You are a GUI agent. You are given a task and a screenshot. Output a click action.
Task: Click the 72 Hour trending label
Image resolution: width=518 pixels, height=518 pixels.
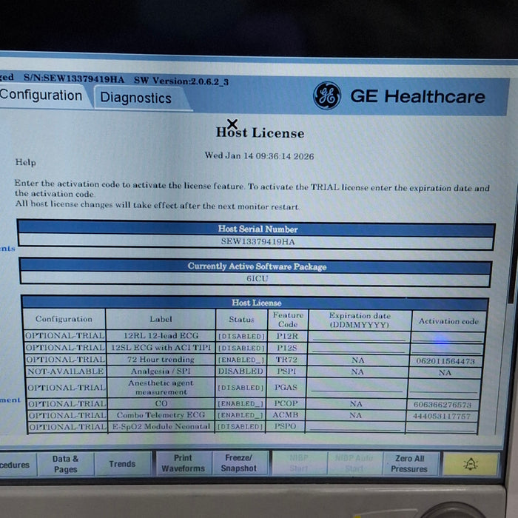(161, 360)
